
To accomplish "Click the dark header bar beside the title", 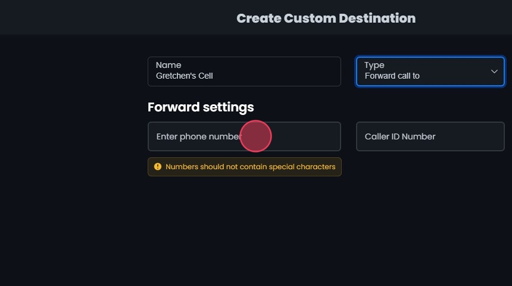I will pos(119,18).
